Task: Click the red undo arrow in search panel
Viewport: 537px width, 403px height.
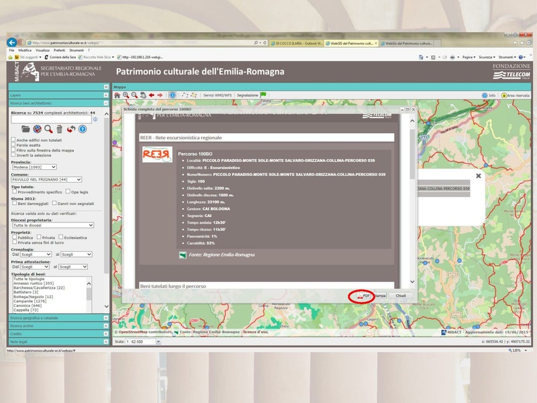Action: [x=70, y=129]
